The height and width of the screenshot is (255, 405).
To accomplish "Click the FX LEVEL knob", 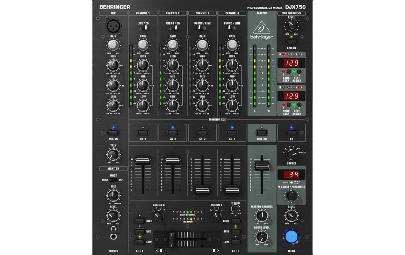I will point(291,216).
